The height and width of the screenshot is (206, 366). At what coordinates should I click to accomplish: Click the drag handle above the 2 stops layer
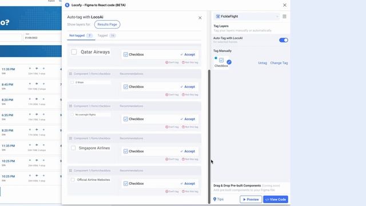coord(70,74)
